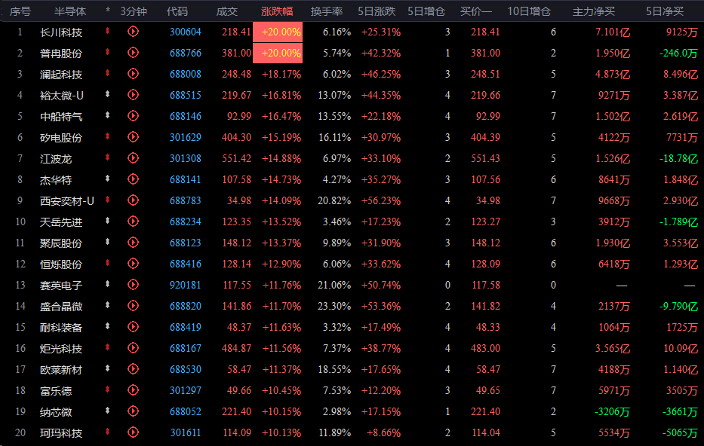
Task: Click the 半导体 sector column header
Action: click(70, 11)
